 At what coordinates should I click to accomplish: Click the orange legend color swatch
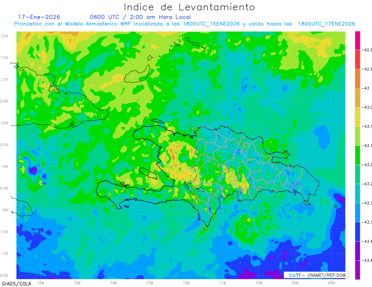(357, 79)
